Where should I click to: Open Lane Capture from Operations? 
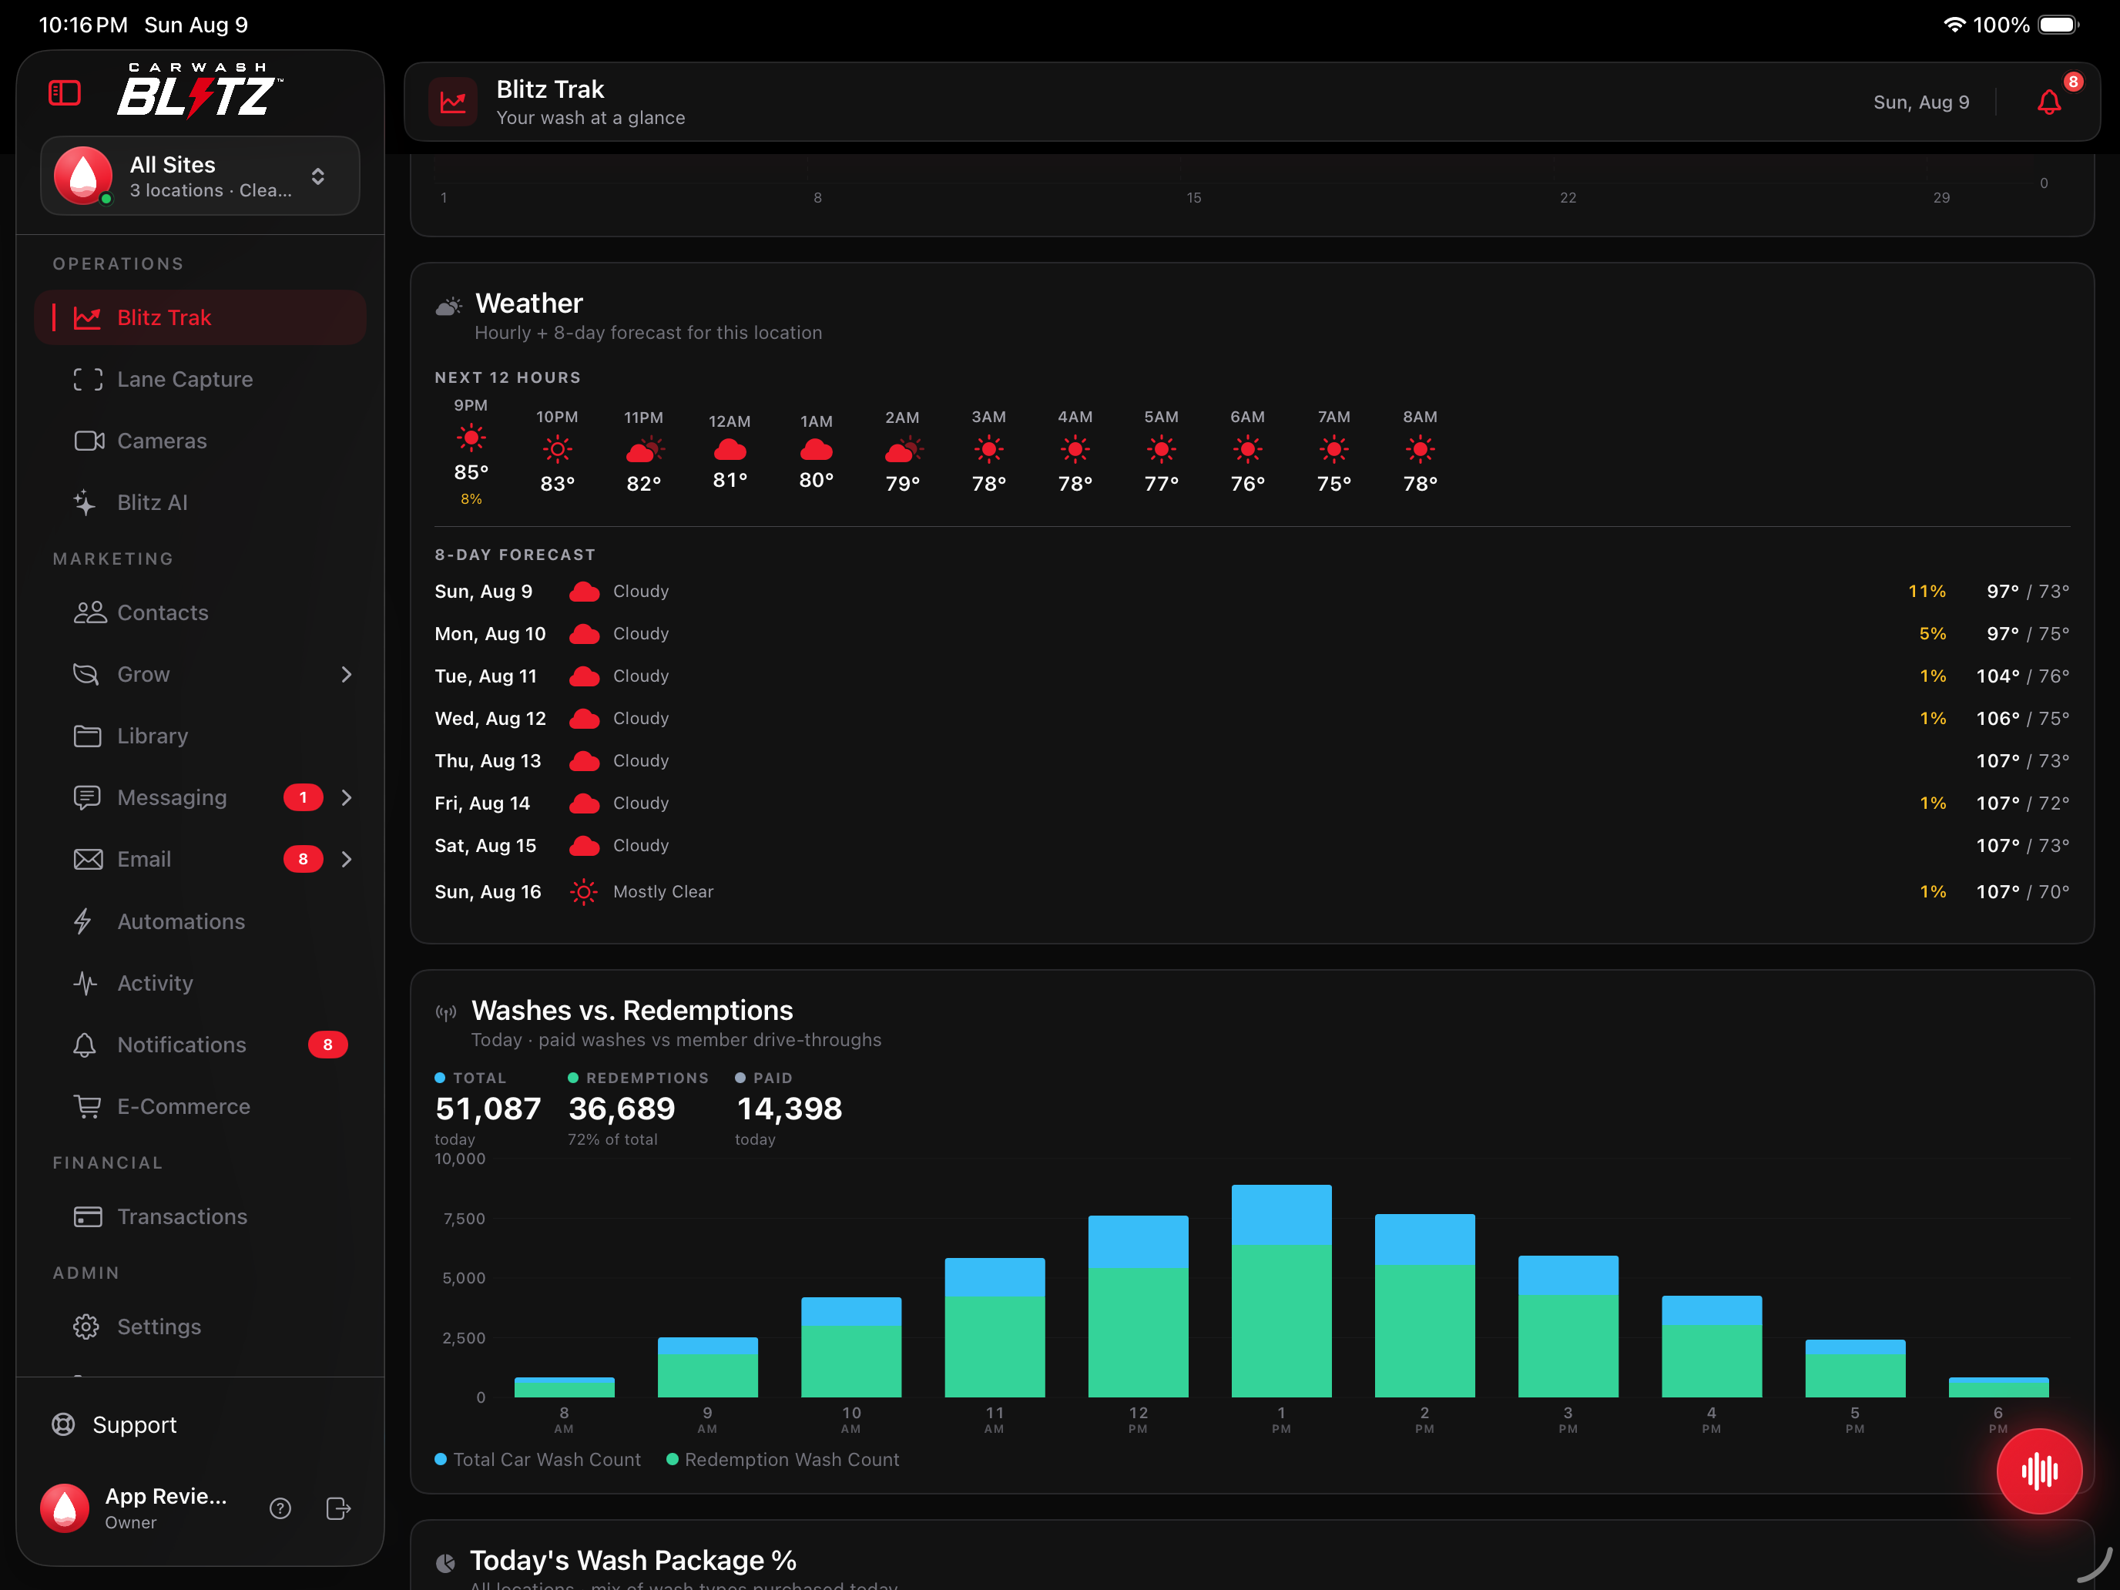(x=200, y=380)
